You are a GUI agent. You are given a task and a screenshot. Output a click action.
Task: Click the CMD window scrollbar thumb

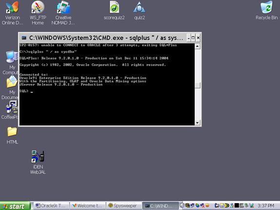point(198,85)
